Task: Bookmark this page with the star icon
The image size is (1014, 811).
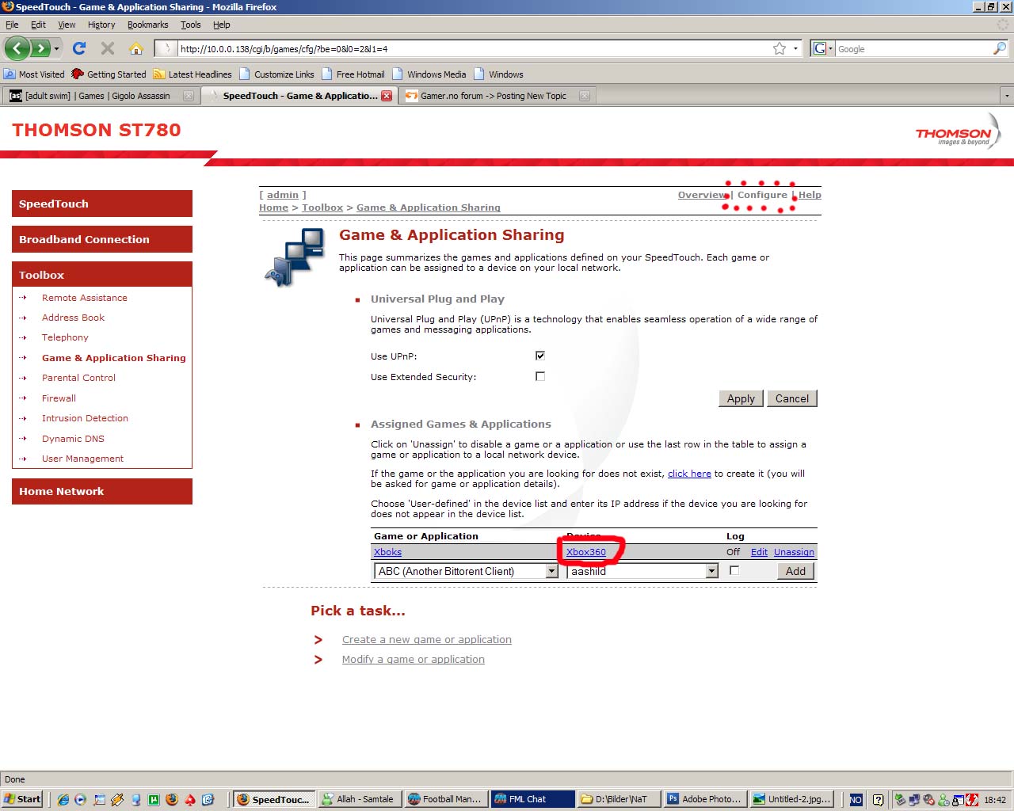Action: (x=780, y=48)
